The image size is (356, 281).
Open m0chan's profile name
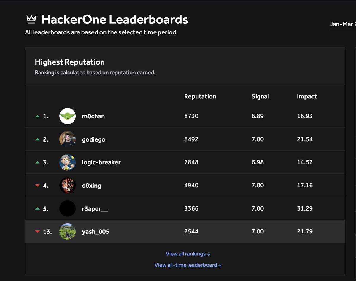click(x=93, y=116)
